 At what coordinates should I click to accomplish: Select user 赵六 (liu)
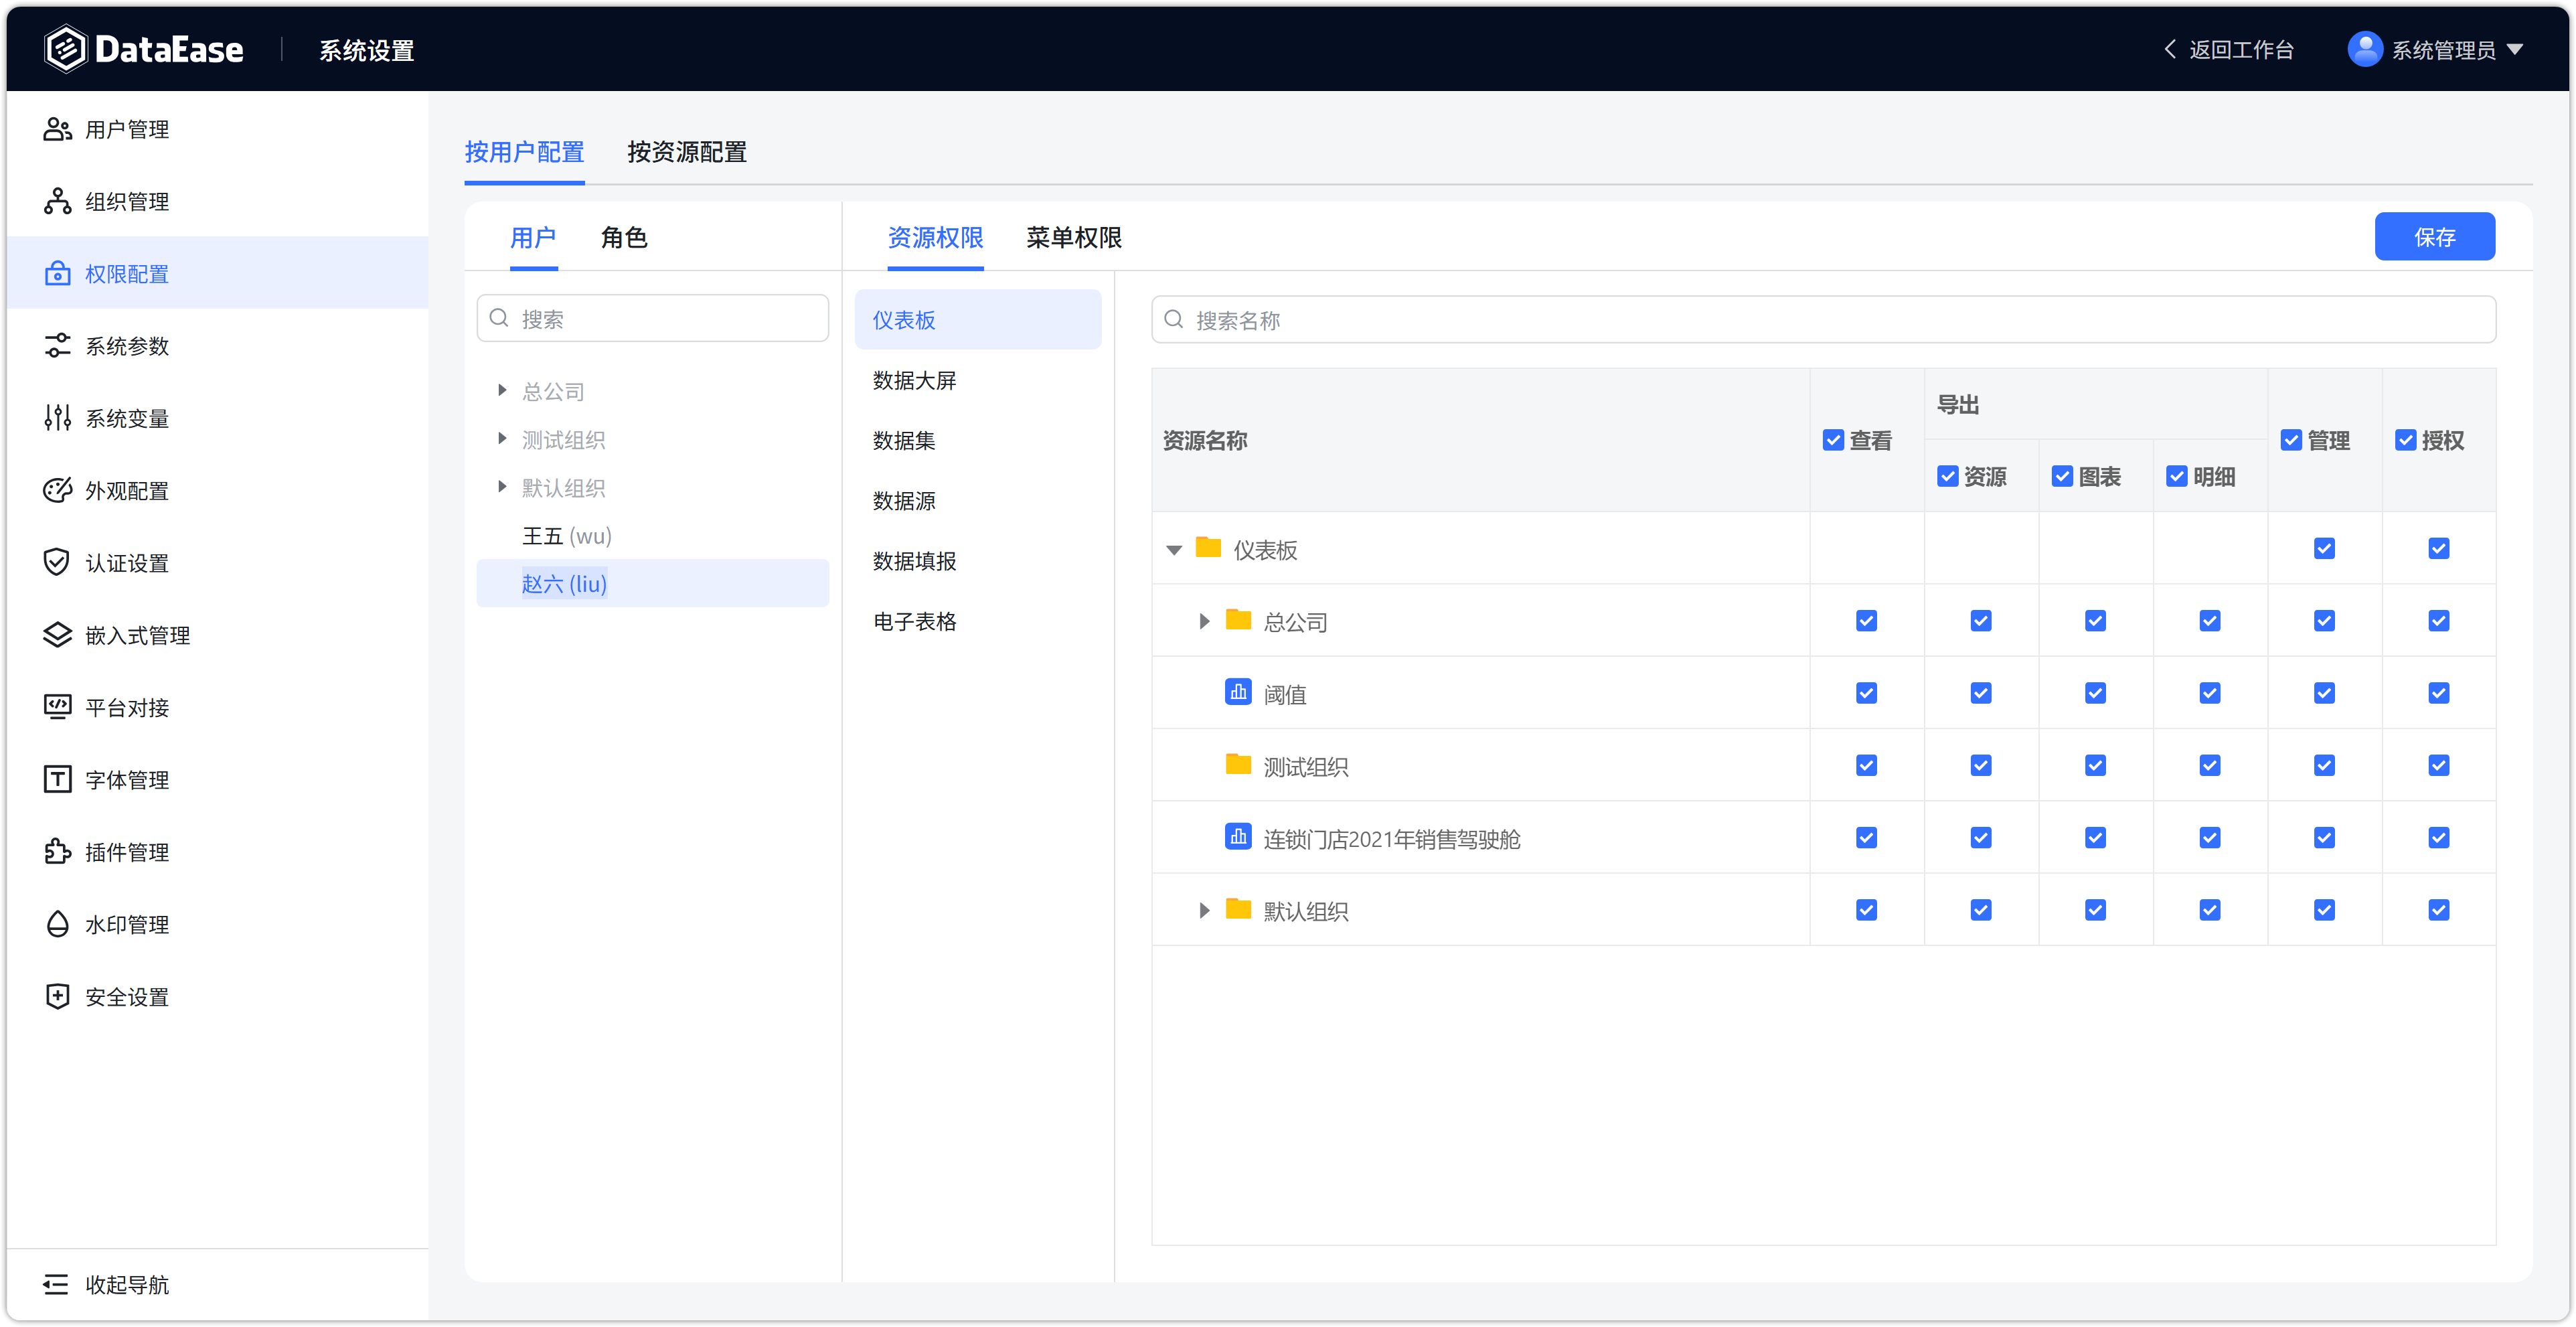[652, 583]
